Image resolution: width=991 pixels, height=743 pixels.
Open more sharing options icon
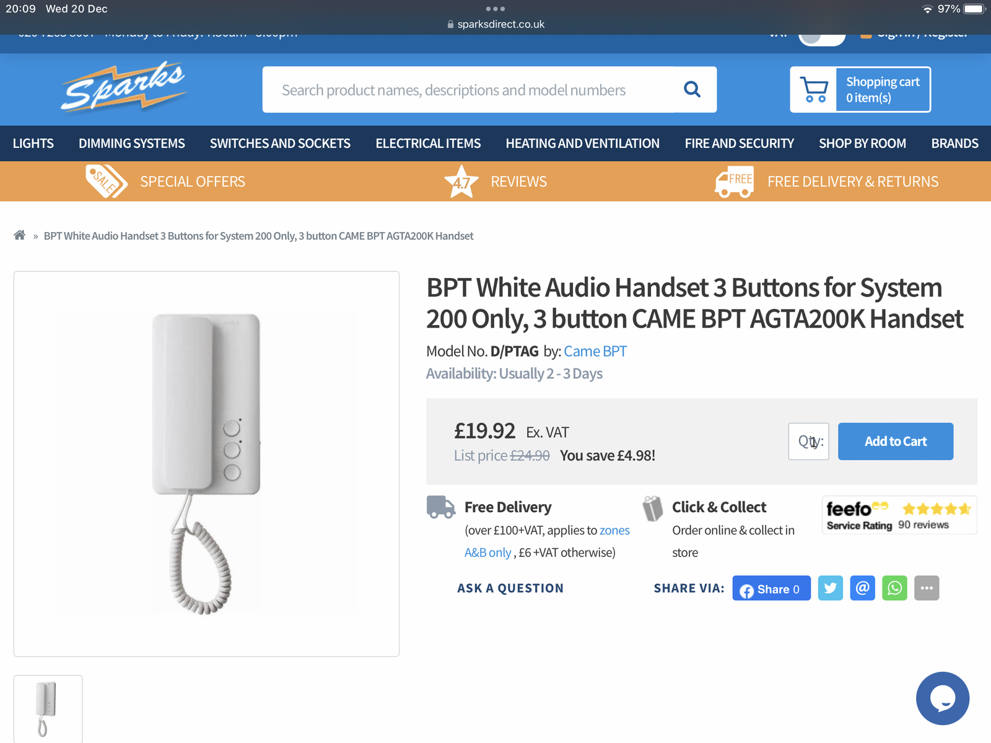(927, 588)
